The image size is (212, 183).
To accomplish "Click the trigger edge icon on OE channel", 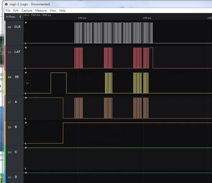I will click(x=28, y=83).
